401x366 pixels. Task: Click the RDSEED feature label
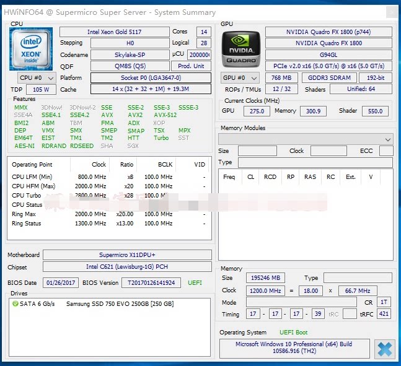[82, 146]
